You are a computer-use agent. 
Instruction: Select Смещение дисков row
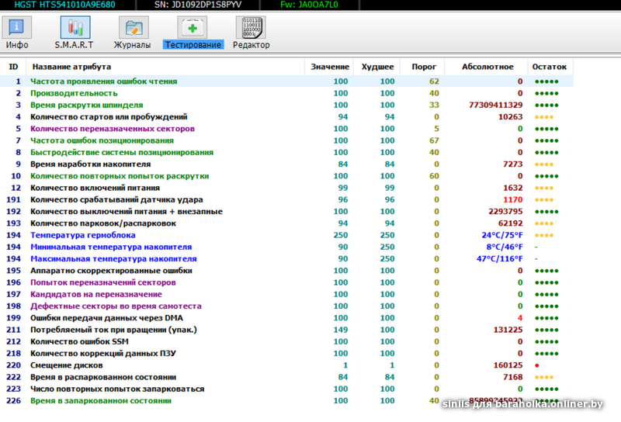[x=286, y=365]
